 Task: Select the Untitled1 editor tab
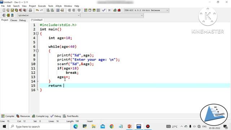pyautogui.click(x=37, y=20)
